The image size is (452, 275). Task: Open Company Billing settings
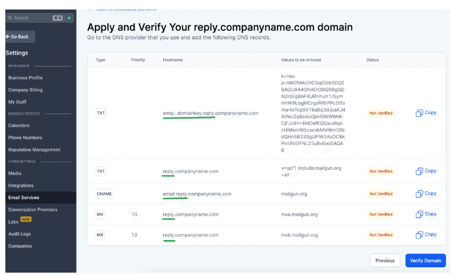(26, 90)
